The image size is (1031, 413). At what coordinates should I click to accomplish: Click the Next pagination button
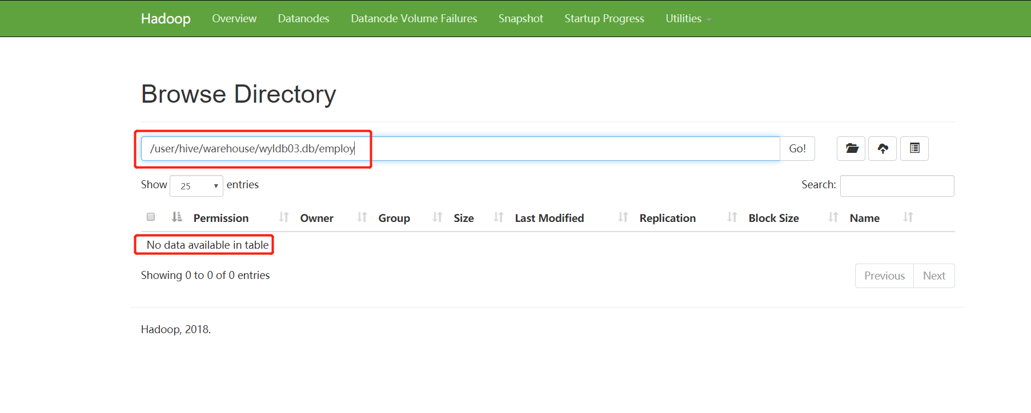pos(934,276)
